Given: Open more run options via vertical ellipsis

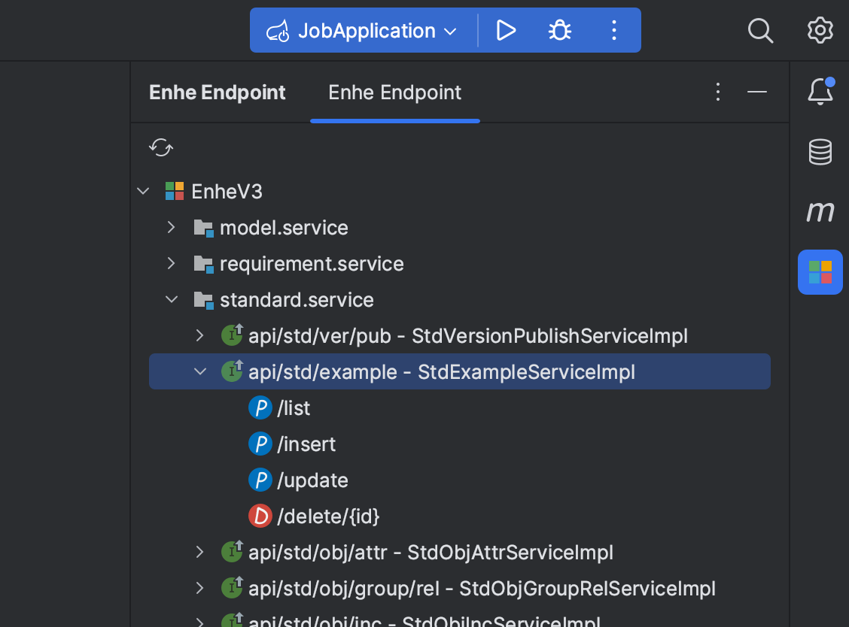Looking at the screenshot, I should 613,30.
